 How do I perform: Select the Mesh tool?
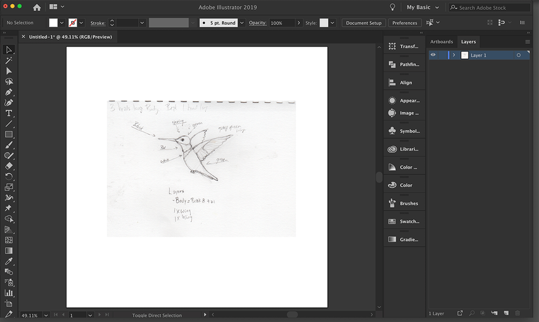[9, 240]
